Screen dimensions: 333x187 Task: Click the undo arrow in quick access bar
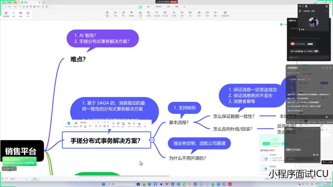tap(15, 6)
